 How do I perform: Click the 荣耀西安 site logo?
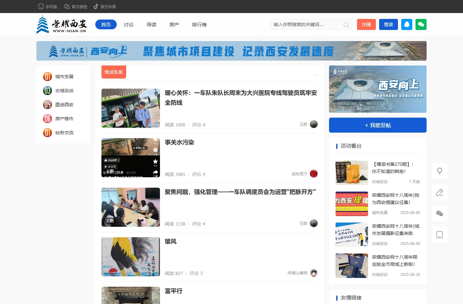61,24
